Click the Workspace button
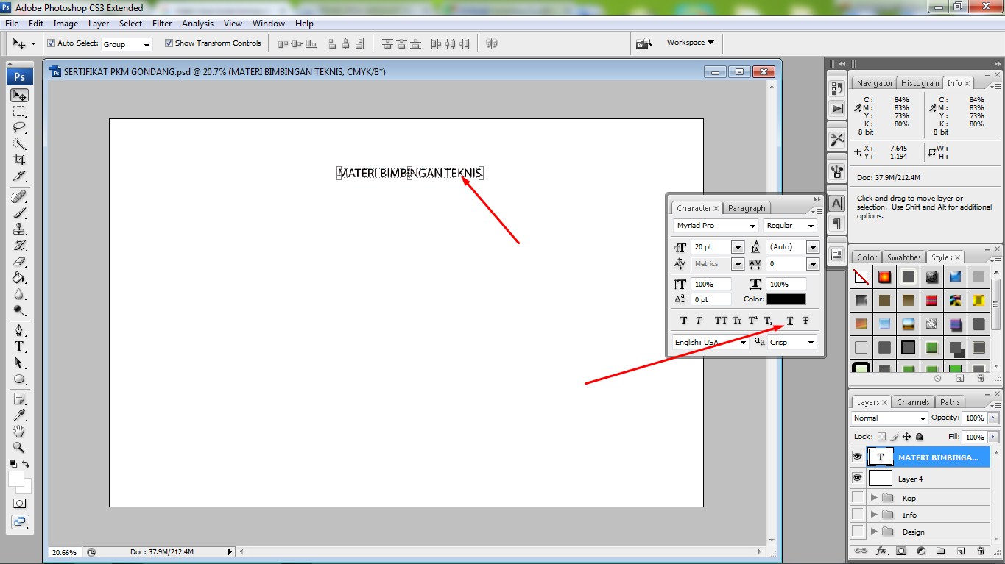Viewport: 1005px width, 564px height. tap(688, 43)
